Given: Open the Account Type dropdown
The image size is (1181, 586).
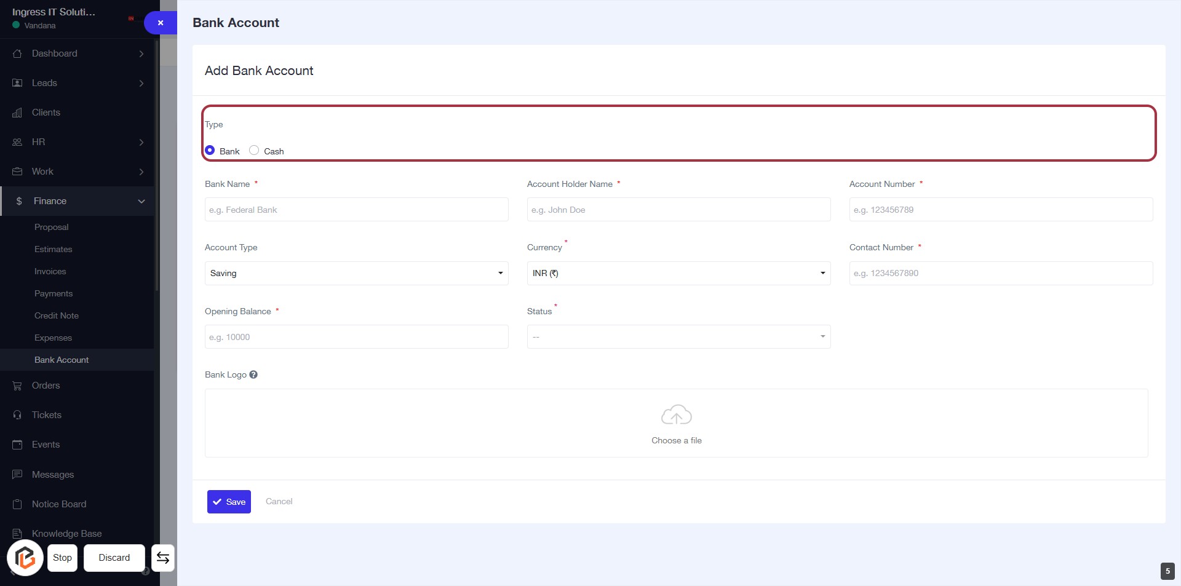Looking at the screenshot, I should (x=356, y=273).
